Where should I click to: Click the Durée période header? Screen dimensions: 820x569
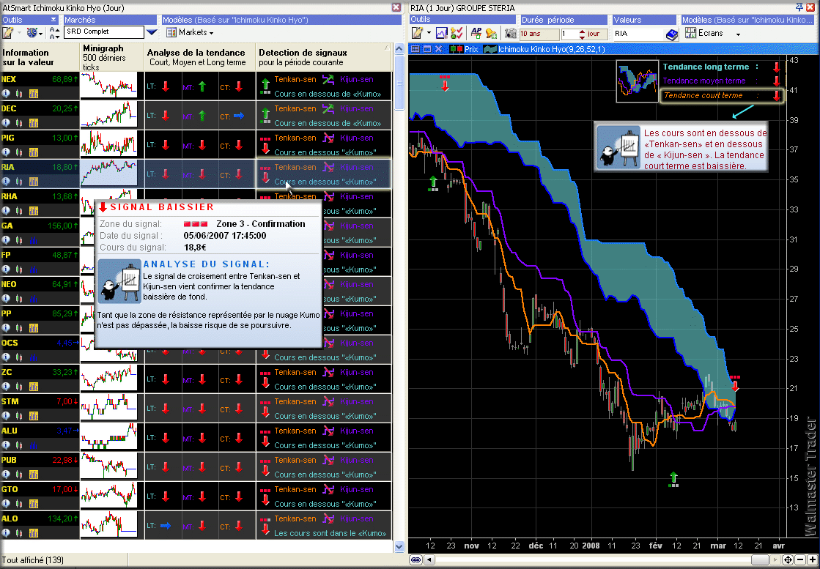[x=564, y=19]
